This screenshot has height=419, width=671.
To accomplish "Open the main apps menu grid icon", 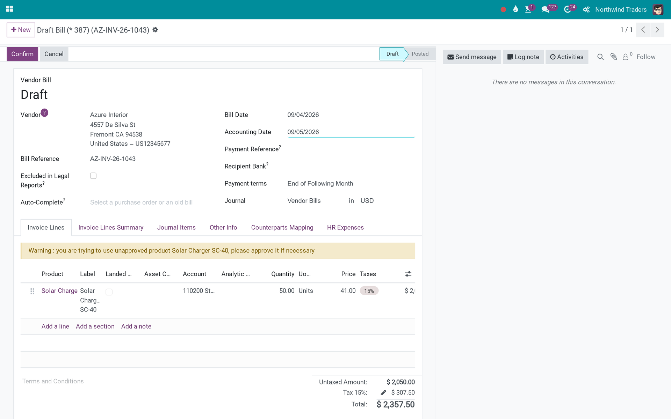I will coord(10,9).
